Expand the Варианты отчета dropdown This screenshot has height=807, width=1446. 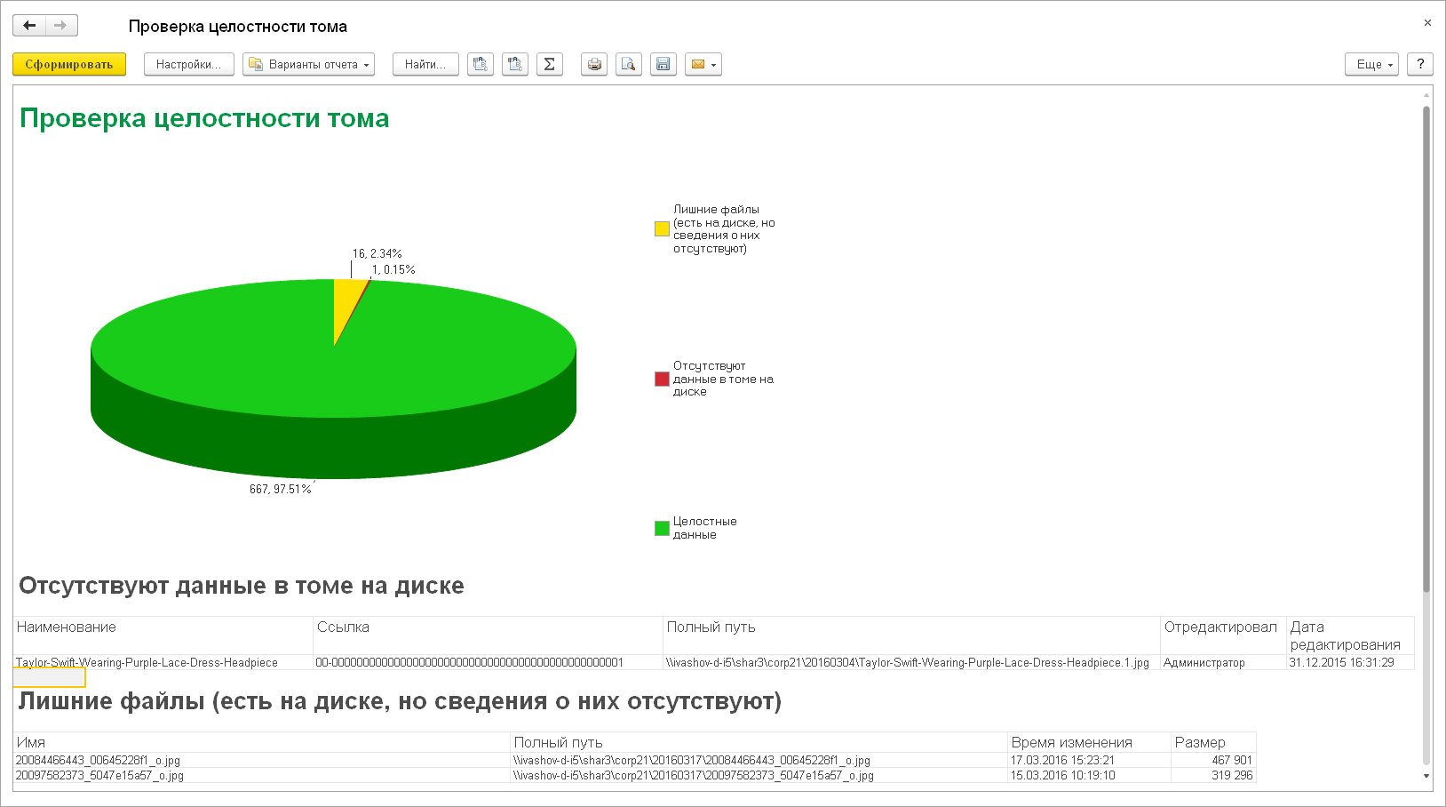click(308, 64)
